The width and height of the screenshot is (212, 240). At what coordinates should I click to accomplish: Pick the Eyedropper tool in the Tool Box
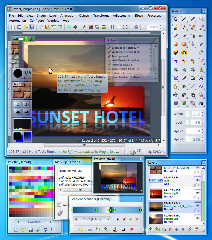pyautogui.click(x=192, y=19)
